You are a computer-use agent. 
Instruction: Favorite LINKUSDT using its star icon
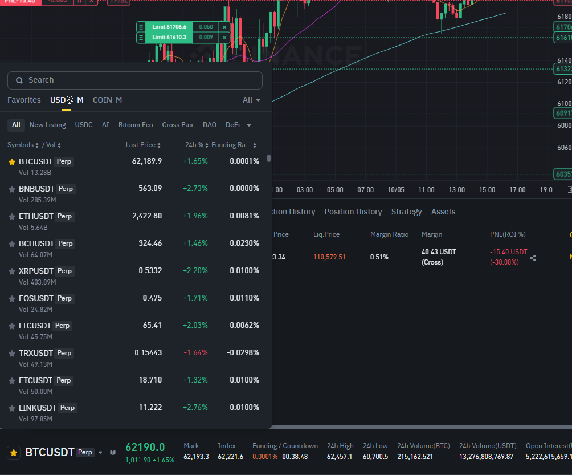coord(12,408)
